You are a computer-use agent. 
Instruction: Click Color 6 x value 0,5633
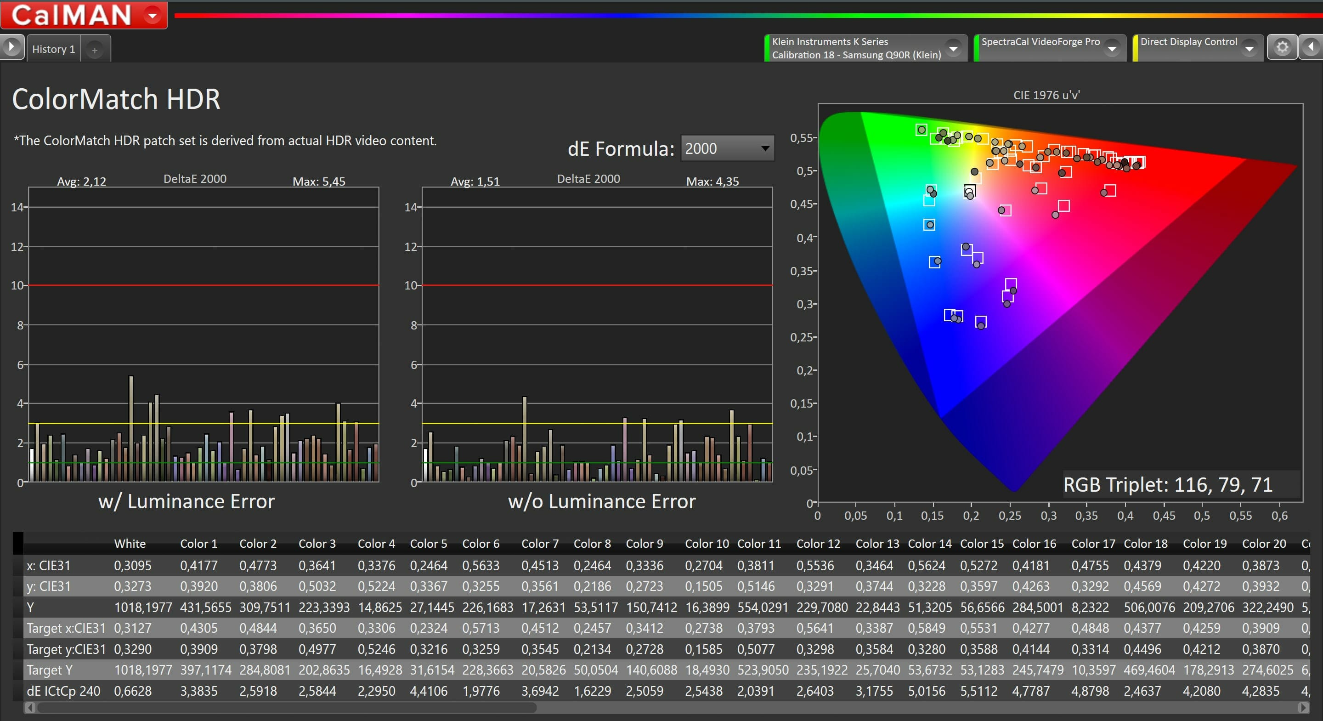point(481,566)
